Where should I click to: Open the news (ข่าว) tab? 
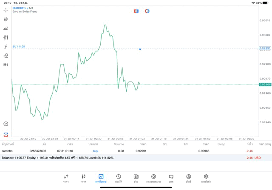point(136,178)
